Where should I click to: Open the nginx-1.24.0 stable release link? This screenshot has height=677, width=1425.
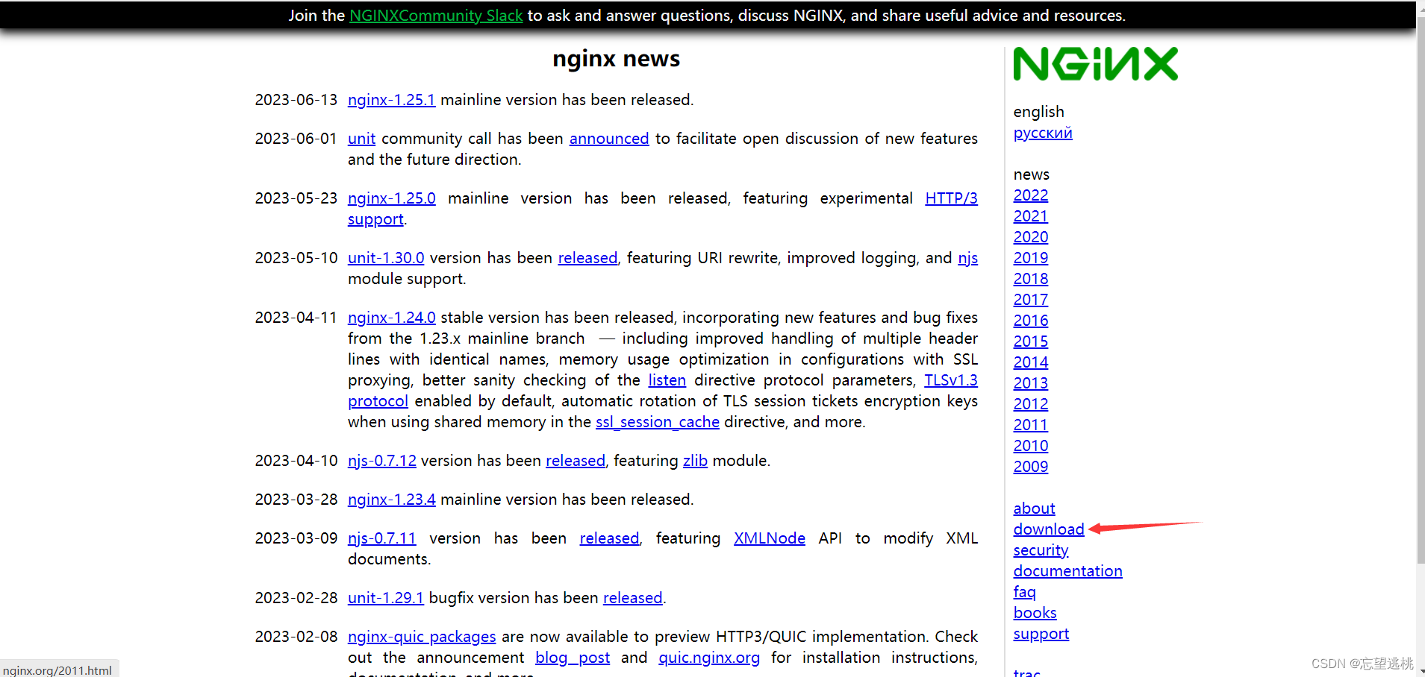pos(392,318)
